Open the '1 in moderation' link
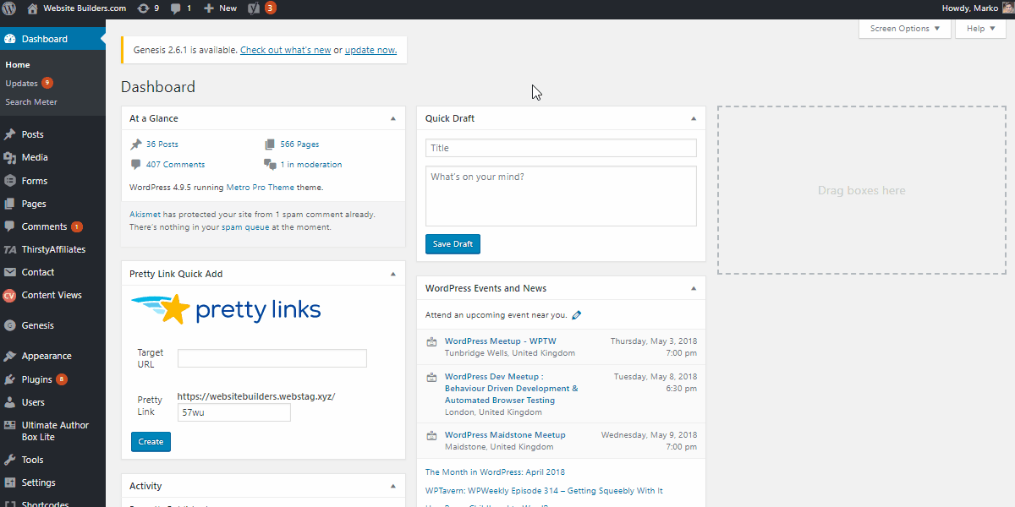Screen dimensions: 1015x507 pos(311,165)
